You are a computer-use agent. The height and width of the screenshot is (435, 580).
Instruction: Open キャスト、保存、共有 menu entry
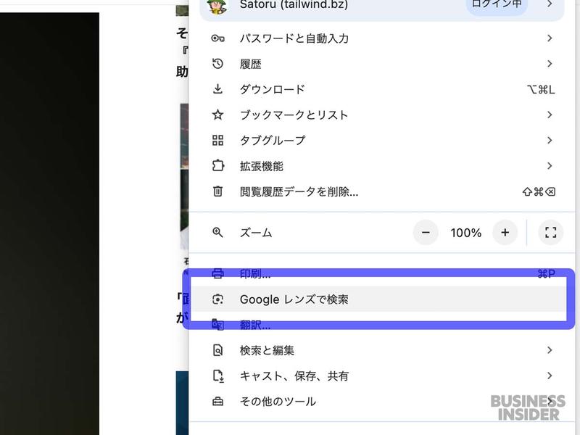(381, 376)
